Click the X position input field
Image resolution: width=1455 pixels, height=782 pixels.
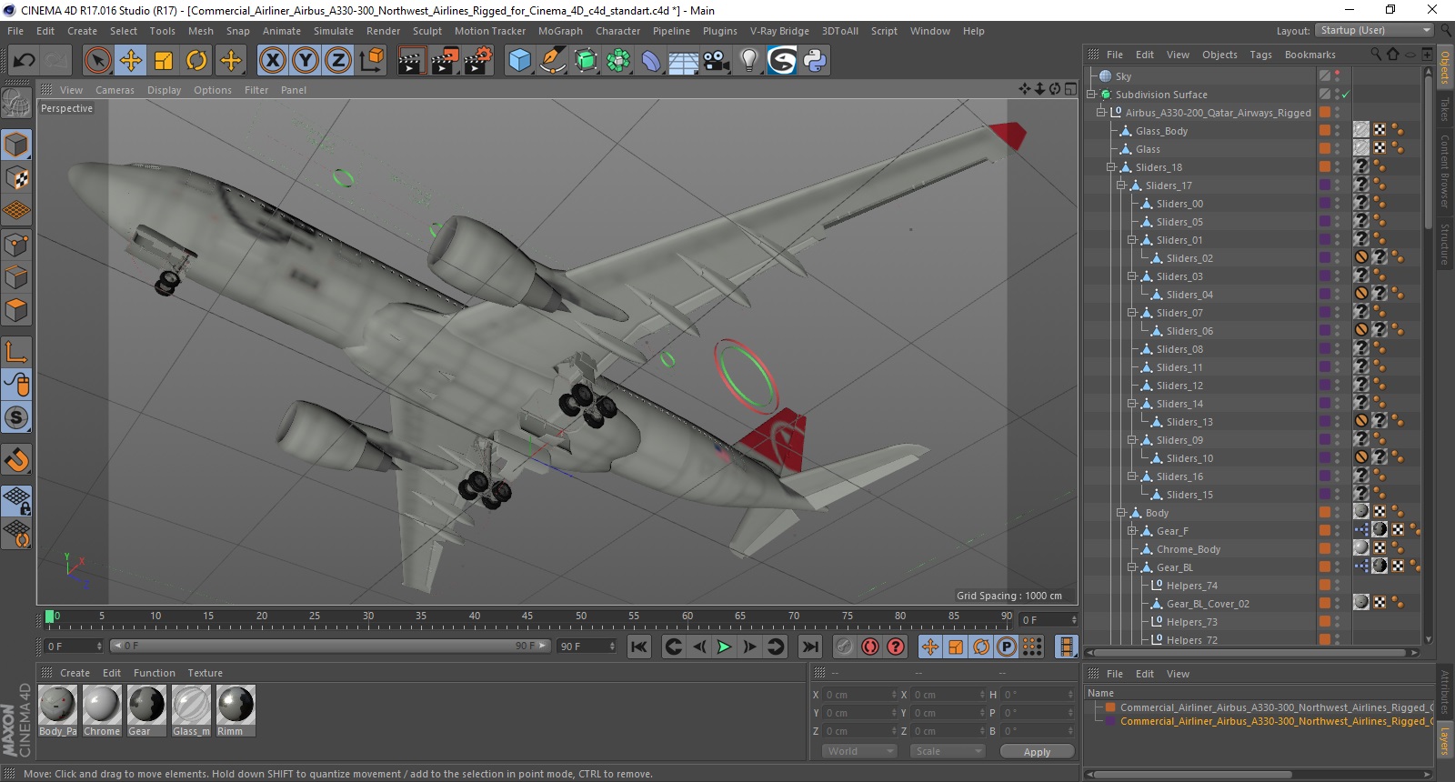[859, 695]
